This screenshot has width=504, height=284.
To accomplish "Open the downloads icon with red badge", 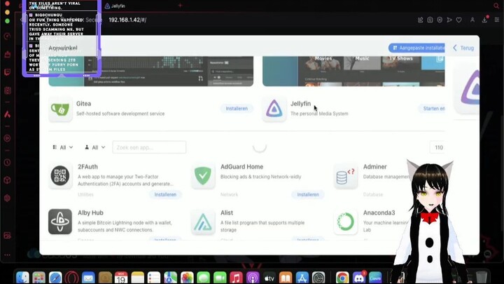I will (x=484, y=20).
